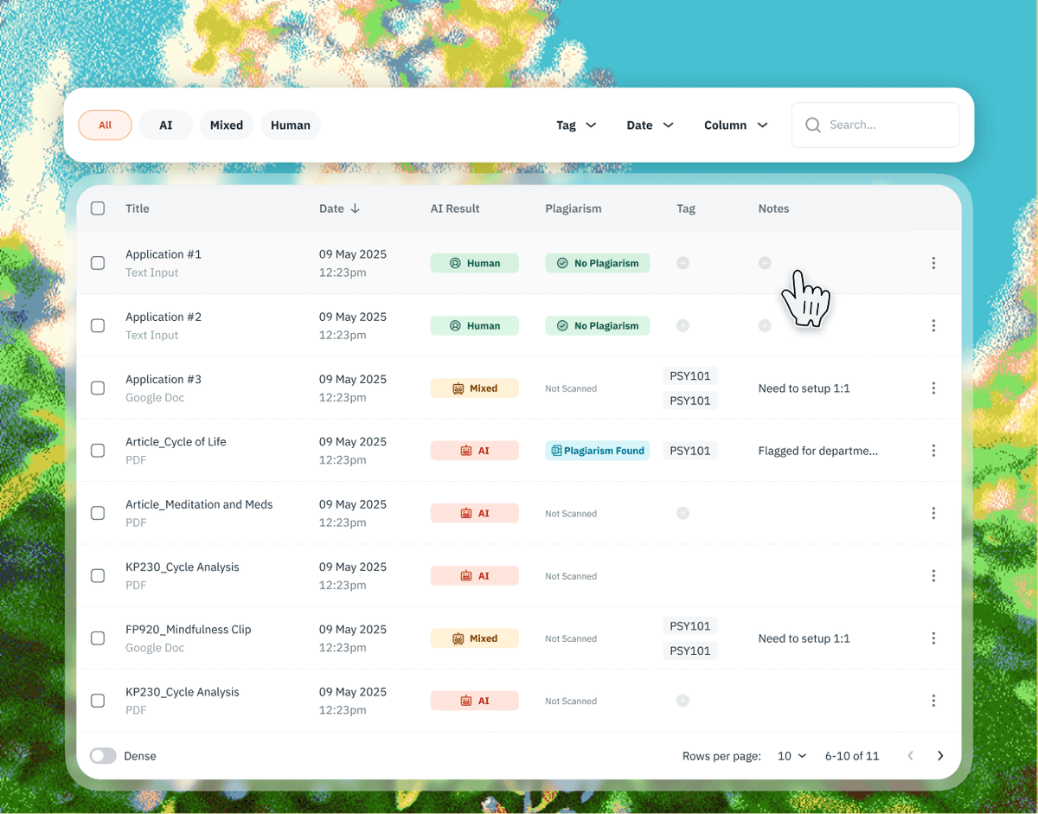
Task: Click the Plagiarism Found badge
Action: coord(597,451)
